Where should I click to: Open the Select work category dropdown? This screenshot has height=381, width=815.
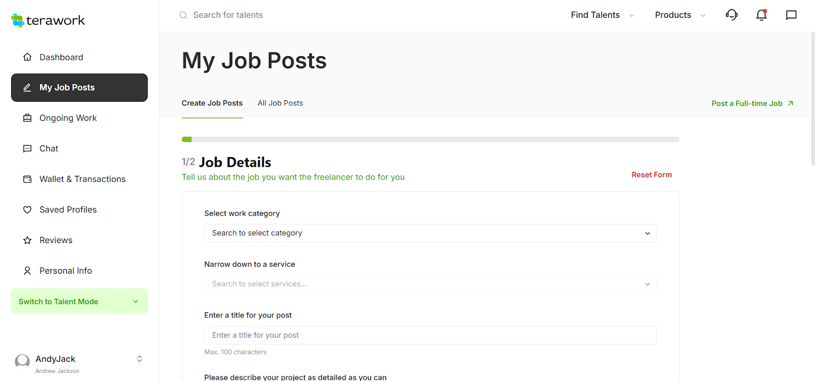pyautogui.click(x=430, y=233)
